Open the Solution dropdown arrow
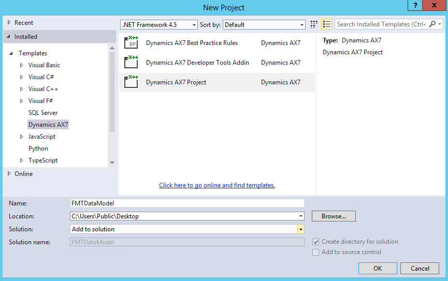The width and height of the screenshot is (448, 281). point(300,229)
